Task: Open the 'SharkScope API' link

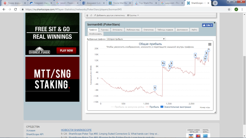Action: (x=35, y=134)
